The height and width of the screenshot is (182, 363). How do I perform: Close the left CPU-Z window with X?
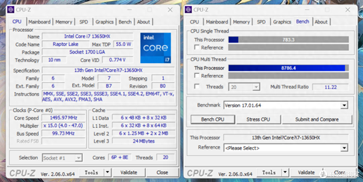coord(170,10)
